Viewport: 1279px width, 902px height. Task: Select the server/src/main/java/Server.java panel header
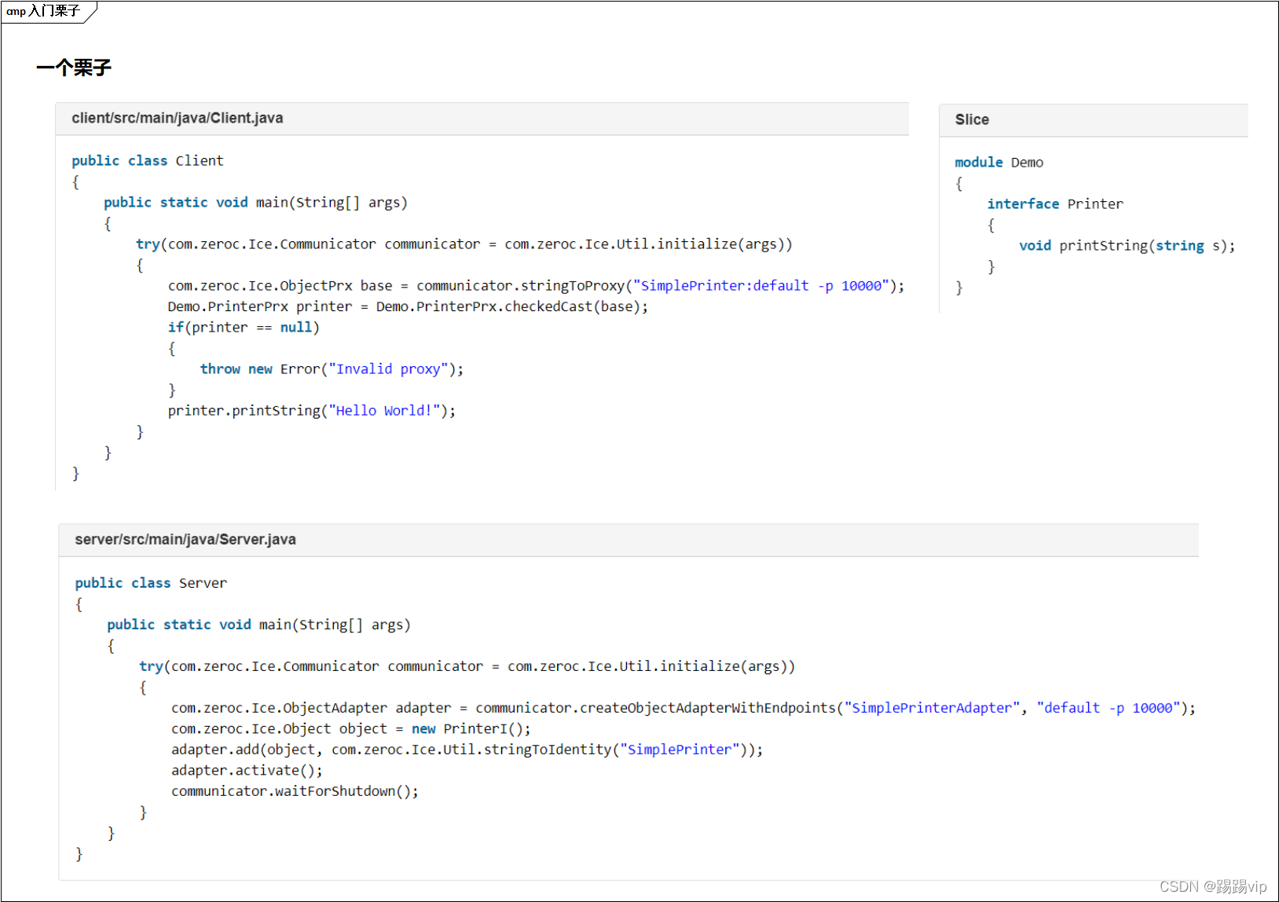pyautogui.click(x=629, y=540)
